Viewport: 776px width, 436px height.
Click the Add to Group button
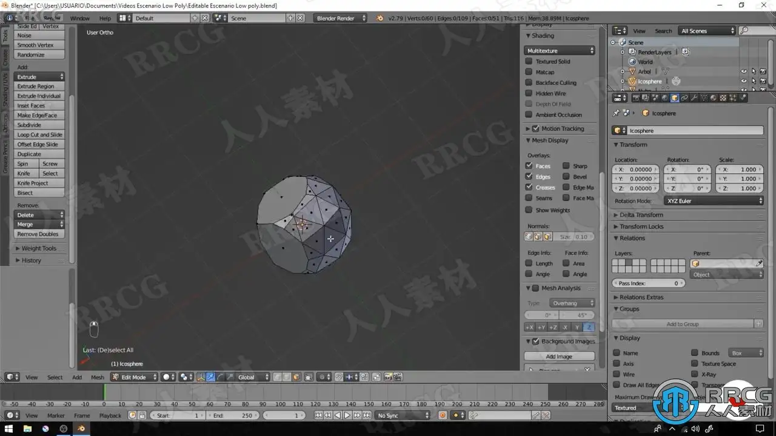coord(683,324)
